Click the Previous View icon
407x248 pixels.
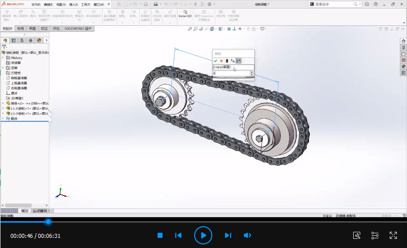click(201, 29)
